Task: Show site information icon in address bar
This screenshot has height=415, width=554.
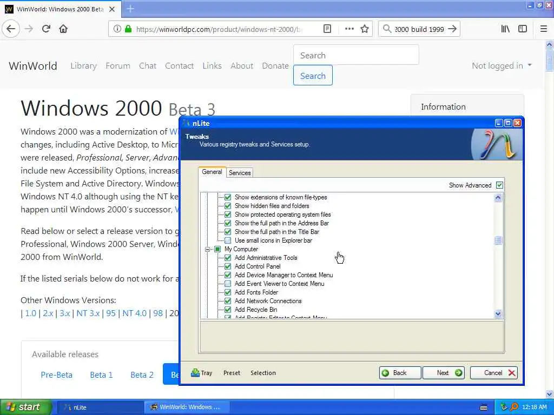Action: click(x=117, y=29)
